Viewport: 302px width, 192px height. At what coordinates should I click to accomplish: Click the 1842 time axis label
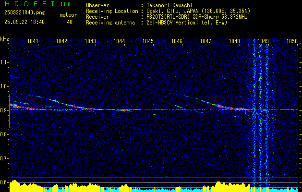click(x=61, y=41)
